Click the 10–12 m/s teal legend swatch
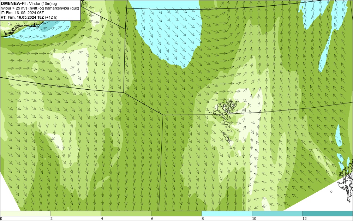Screen dimensions: 353x221 [x=277, y=214]
